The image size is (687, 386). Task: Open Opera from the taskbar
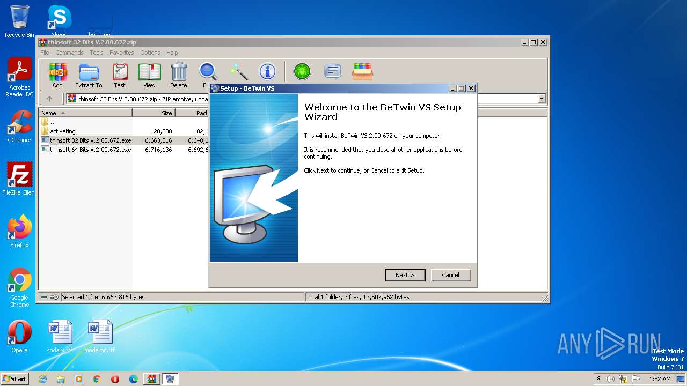(115, 379)
